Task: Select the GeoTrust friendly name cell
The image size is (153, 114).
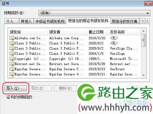Action: click(117, 69)
